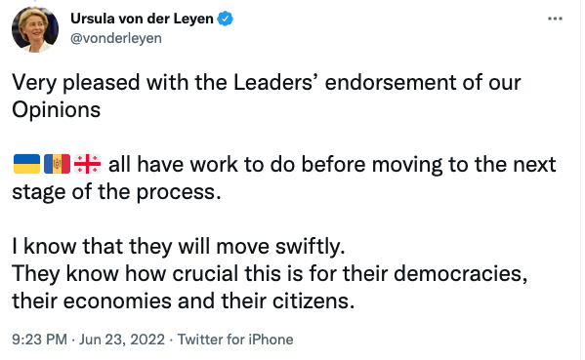Click the Jun 23, 2022 date
Viewport: 585px width, 360px height.
[x=122, y=340]
